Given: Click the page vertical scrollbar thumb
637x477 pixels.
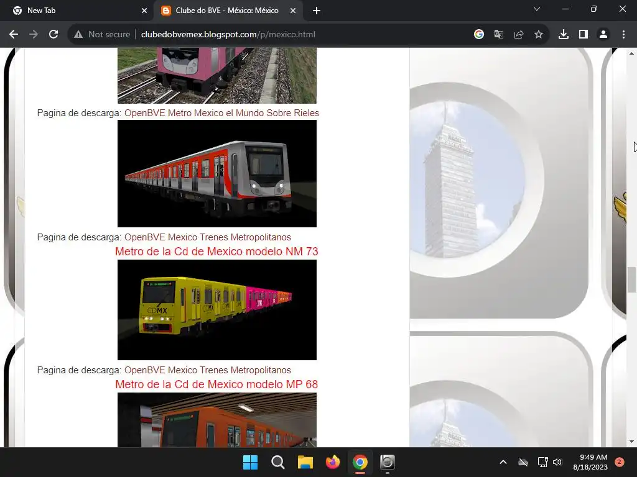Looking at the screenshot, I should point(631,279).
